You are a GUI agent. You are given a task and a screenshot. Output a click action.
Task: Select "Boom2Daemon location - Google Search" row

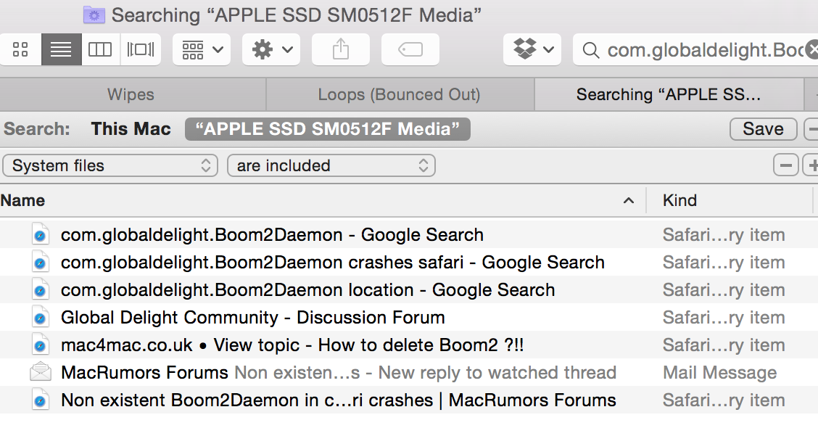pyautogui.click(x=409, y=290)
